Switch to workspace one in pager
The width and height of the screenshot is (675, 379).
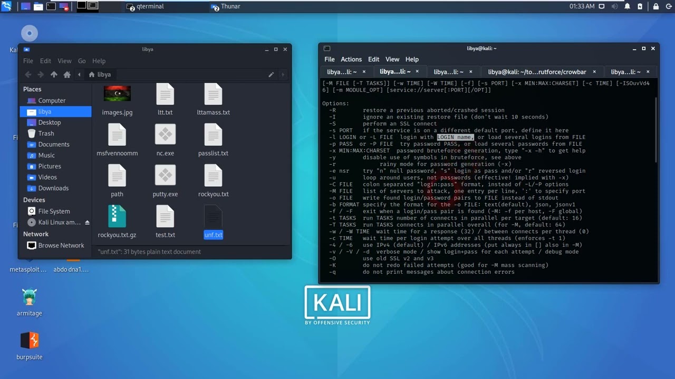pos(81,6)
